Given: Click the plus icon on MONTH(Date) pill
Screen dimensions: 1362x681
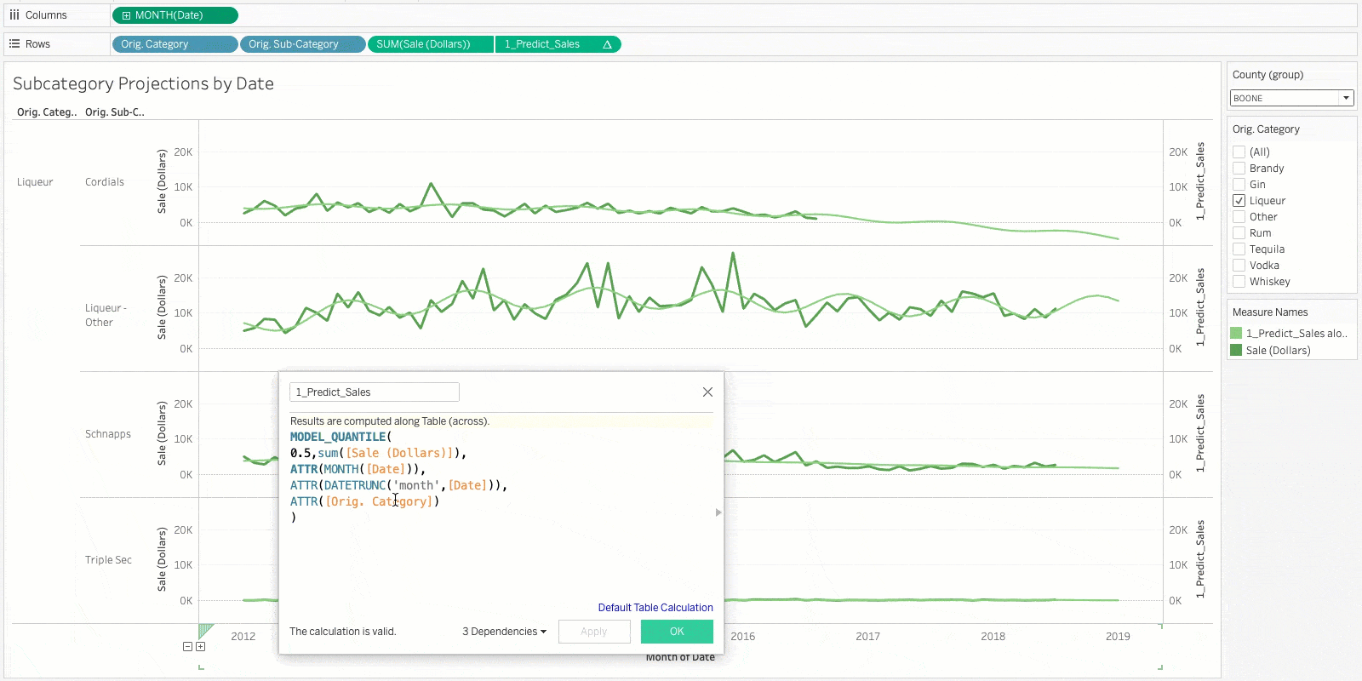Looking at the screenshot, I should pos(126,15).
